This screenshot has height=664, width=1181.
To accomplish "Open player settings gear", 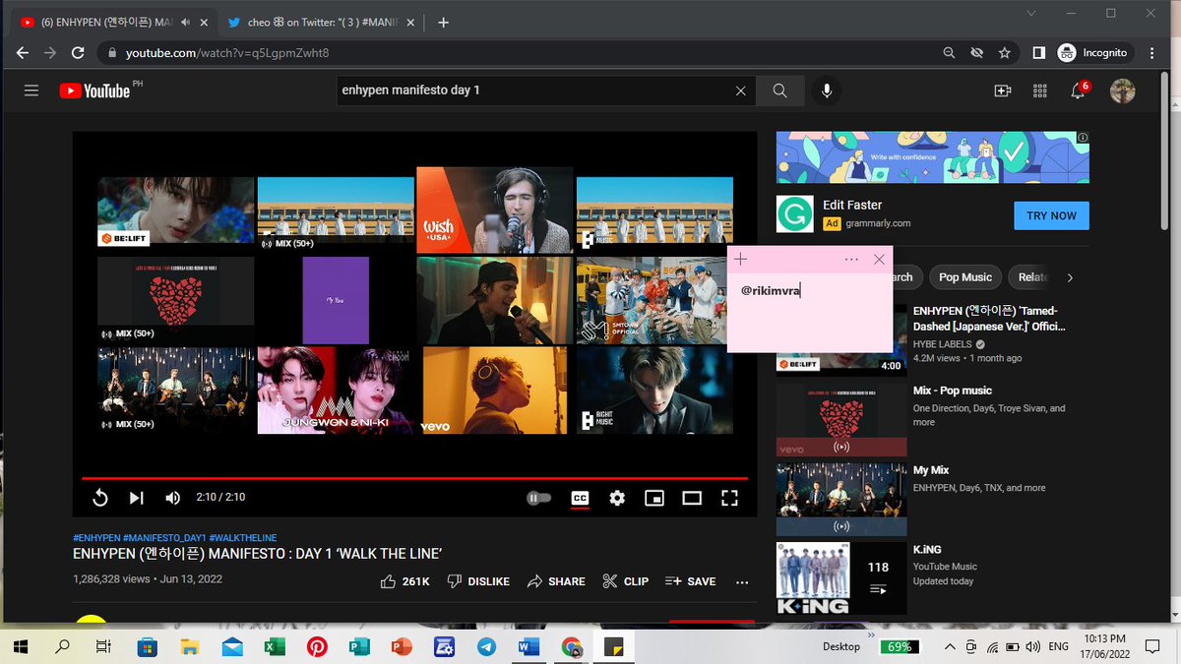I will (617, 498).
